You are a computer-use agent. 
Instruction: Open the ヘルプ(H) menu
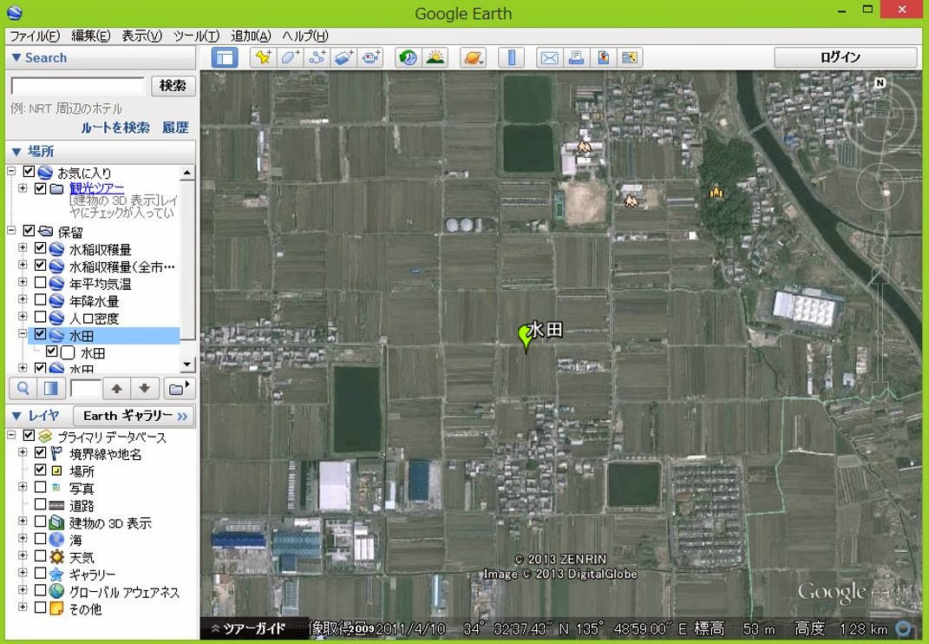pos(305,36)
